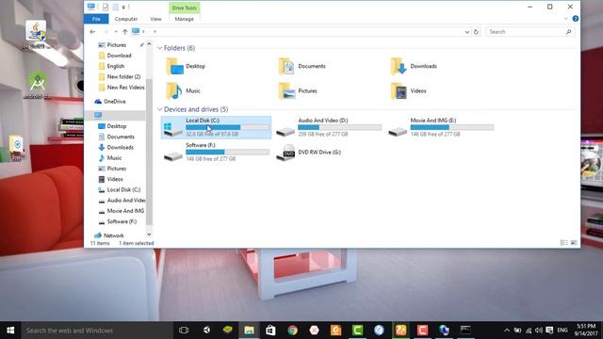Open the Manage ribbon tab
The width and height of the screenshot is (603, 339).
(x=185, y=19)
